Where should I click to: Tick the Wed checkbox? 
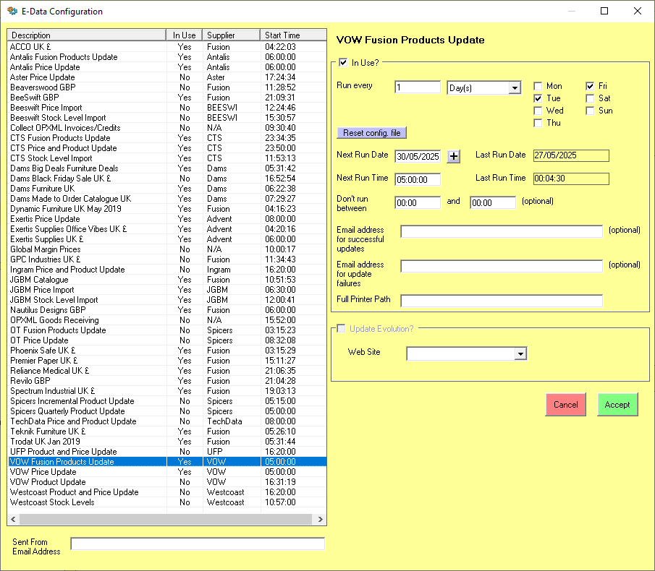[538, 111]
